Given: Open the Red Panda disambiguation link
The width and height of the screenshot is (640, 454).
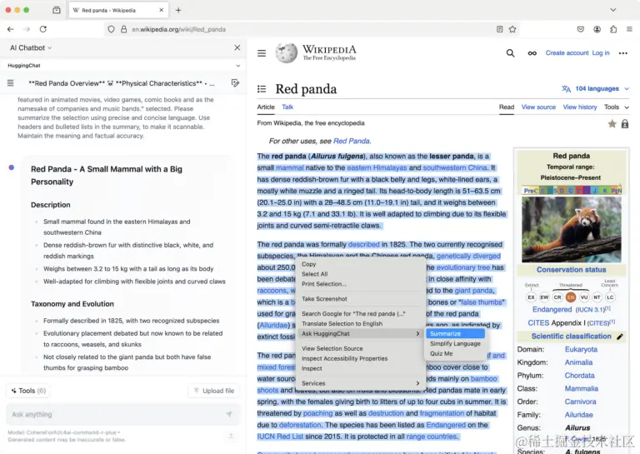Looking at the screenshot, I should tap(352, 141).
